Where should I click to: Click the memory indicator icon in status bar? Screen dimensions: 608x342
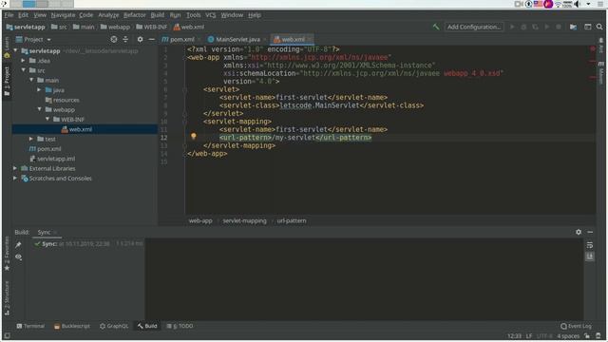tap(598, 335)
